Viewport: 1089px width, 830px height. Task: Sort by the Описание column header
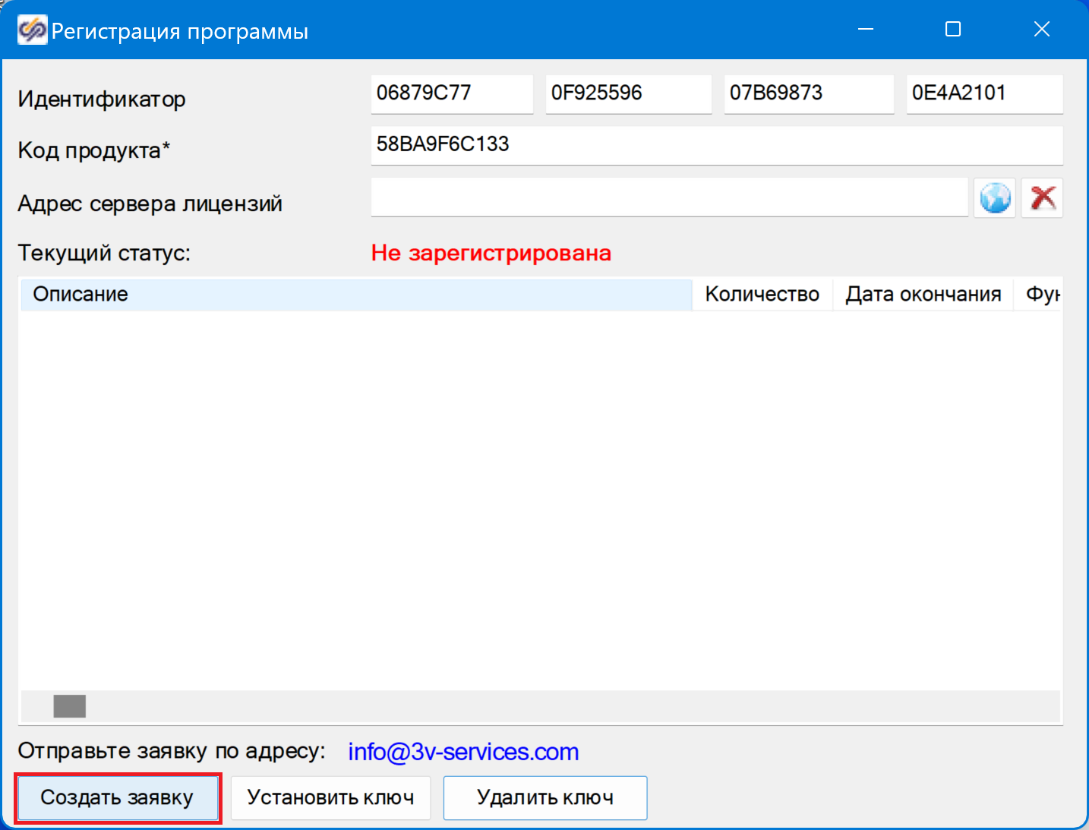click(355, 295)
